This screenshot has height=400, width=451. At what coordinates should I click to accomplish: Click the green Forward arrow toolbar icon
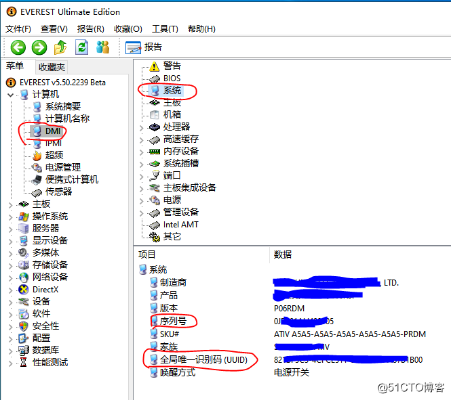[39, 47]
